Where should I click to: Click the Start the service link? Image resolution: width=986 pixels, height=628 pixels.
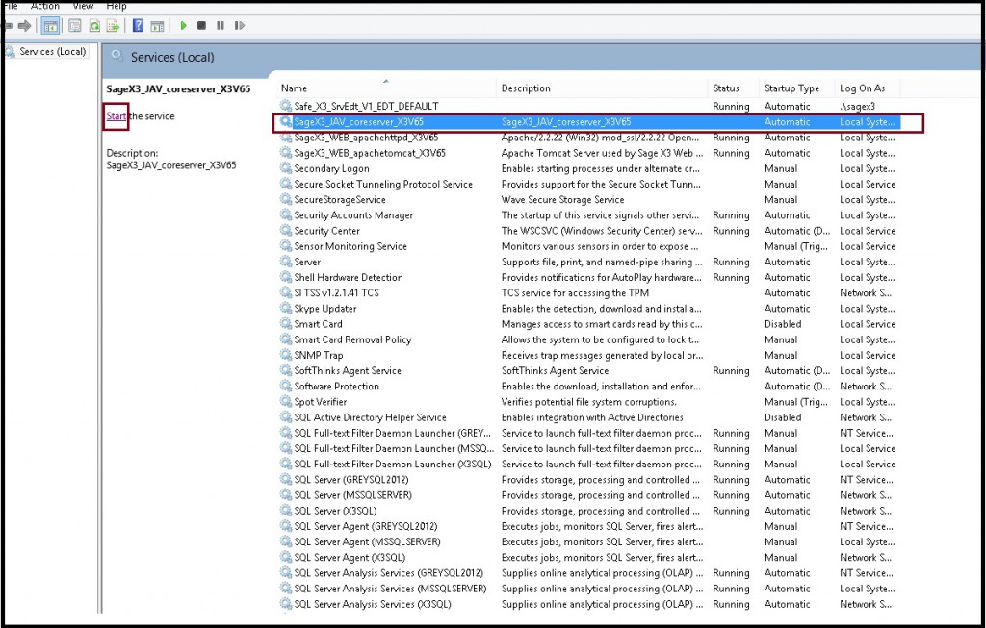coord(116,116)
